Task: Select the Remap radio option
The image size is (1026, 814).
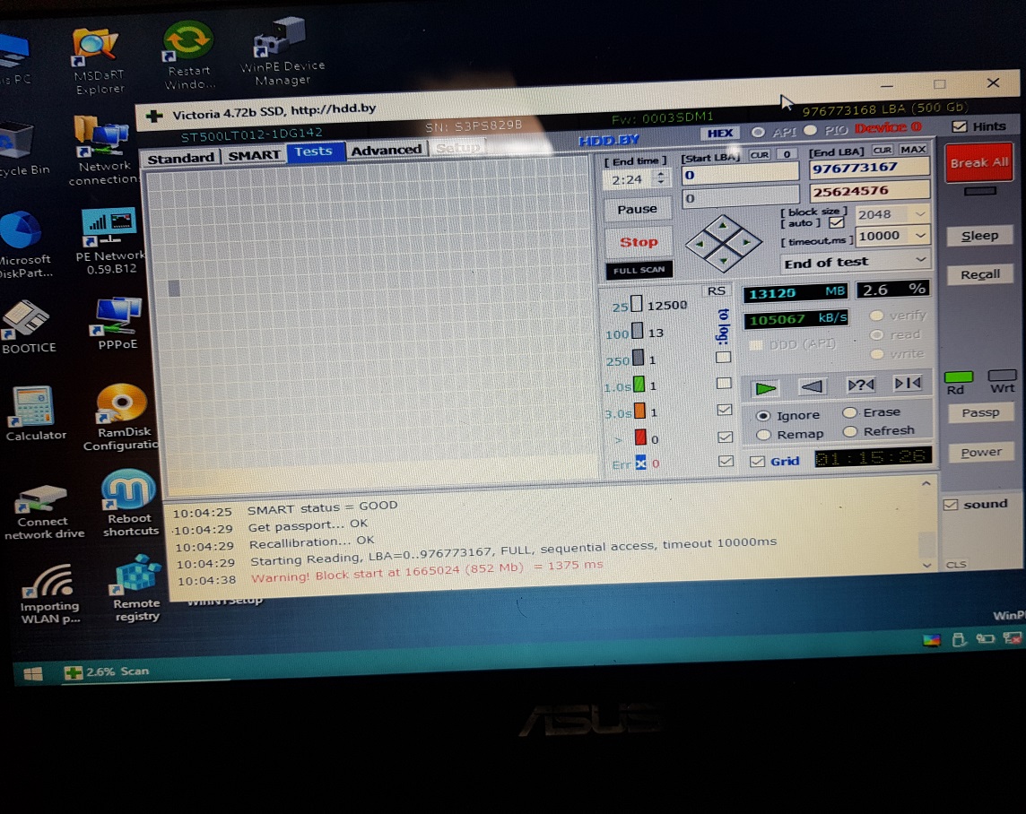Action: (x=763, y=435)
